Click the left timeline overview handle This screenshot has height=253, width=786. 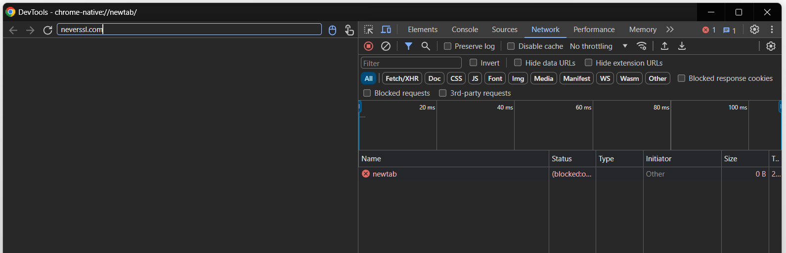coord(360,107)
